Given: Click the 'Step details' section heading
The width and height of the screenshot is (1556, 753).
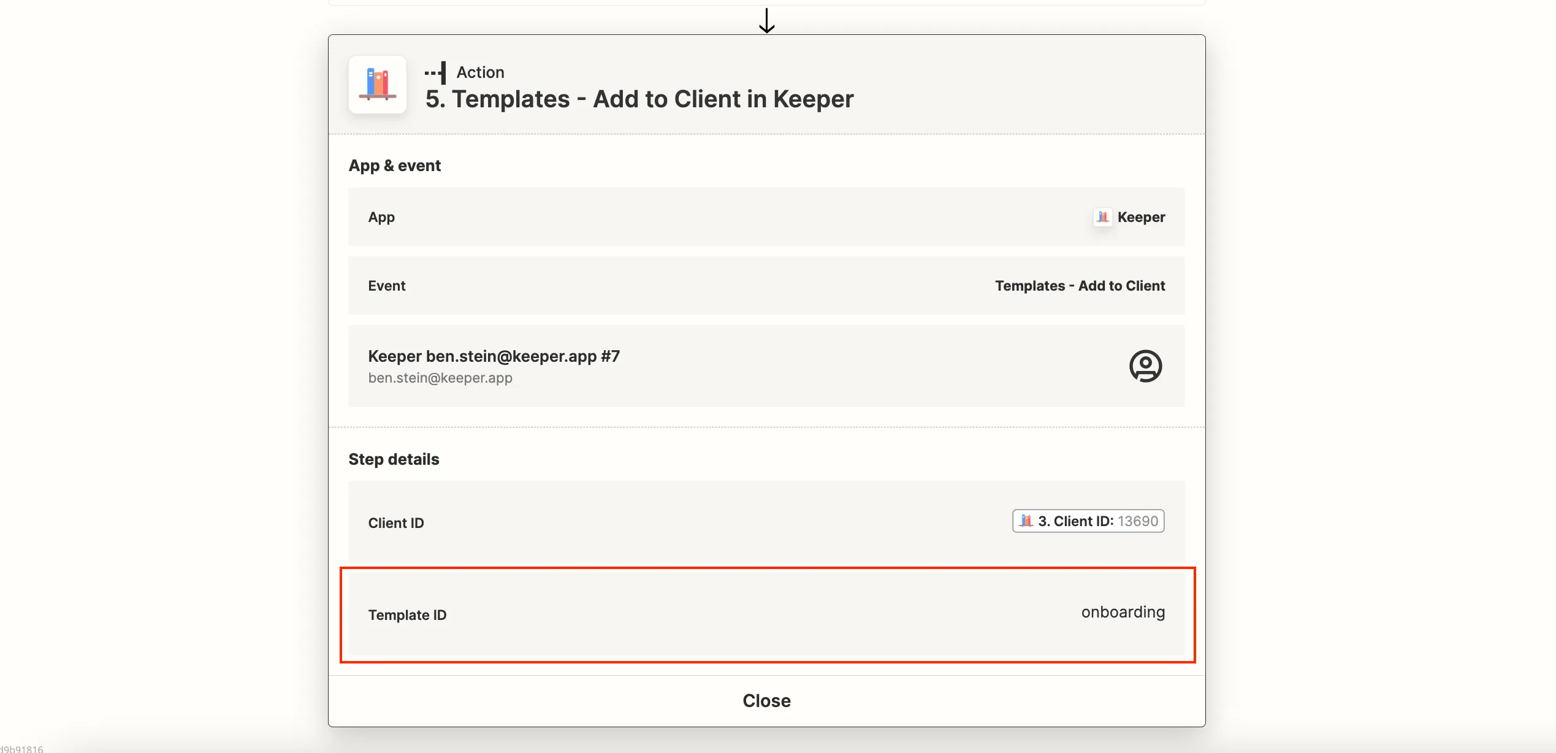Looking at the screenshot, I should (394, 459).
